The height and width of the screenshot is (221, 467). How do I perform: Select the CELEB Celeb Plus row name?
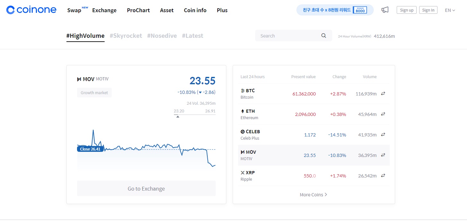coord(250,135)
